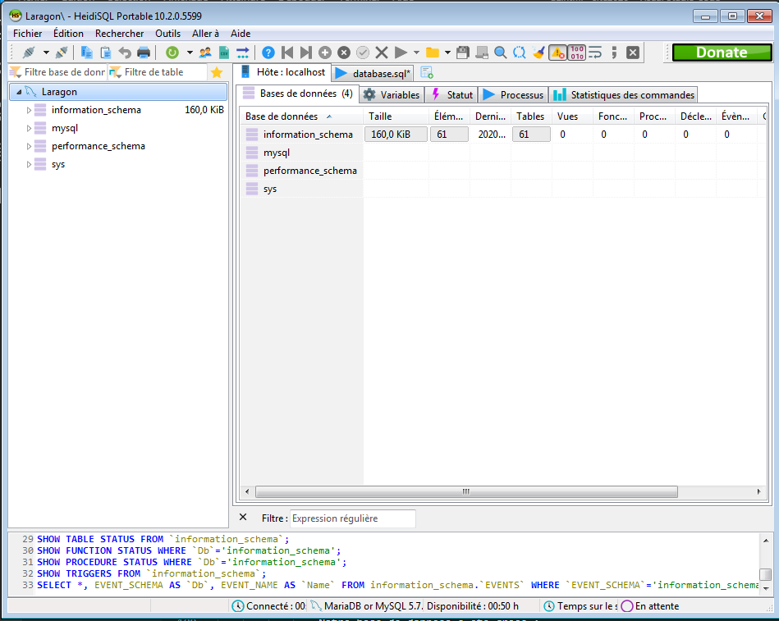
Task: Open the connect icon's dropdown arrow
Action: point(46,53)
